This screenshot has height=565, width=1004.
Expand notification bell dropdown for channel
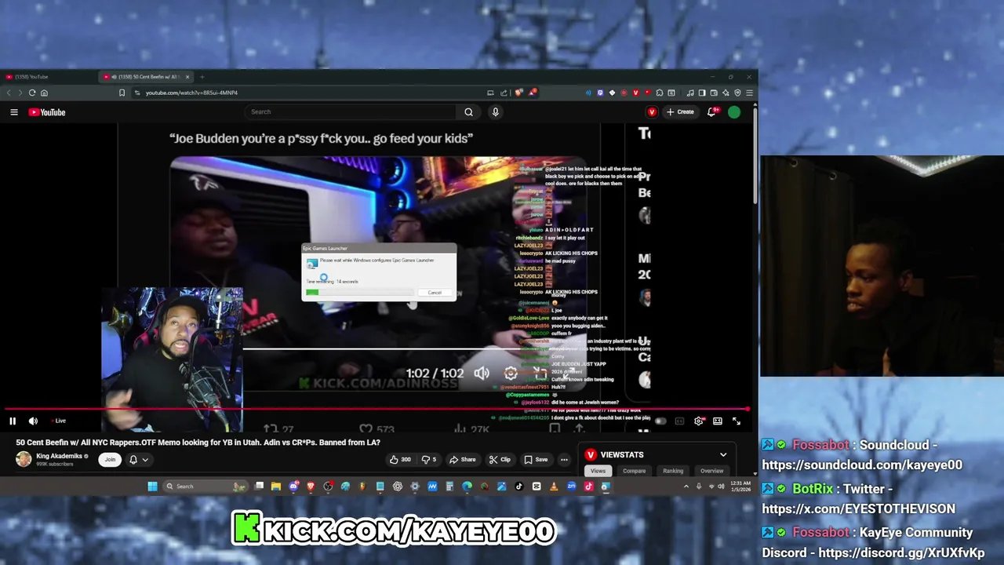pos(138,460)
